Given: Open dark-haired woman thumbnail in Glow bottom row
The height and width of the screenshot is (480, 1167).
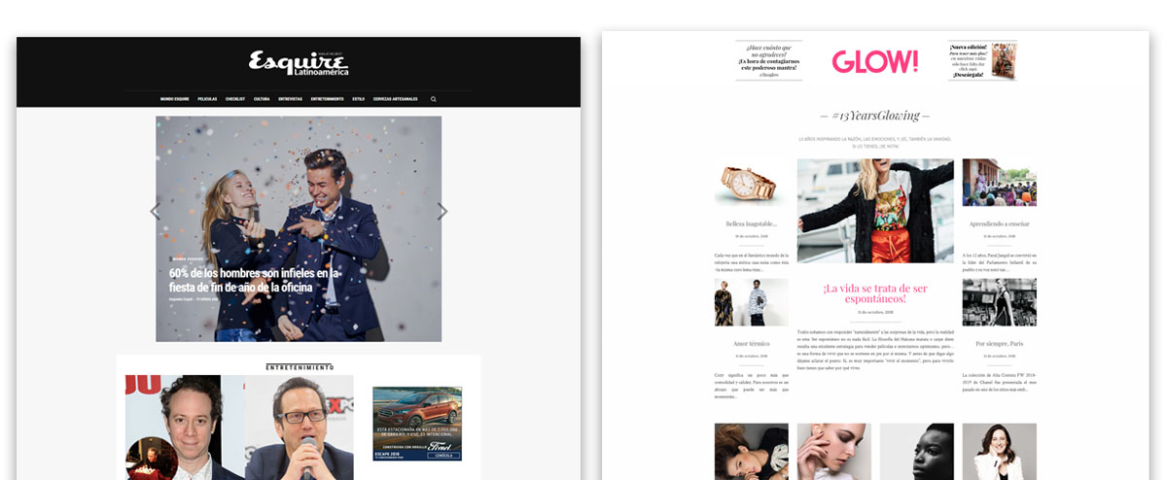Looking at the screenshot, I should 752,451.
